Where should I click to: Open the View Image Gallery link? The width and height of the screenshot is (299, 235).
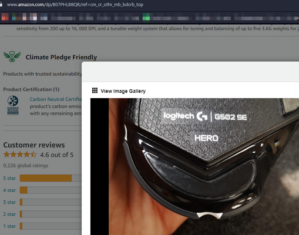[123, 91]
